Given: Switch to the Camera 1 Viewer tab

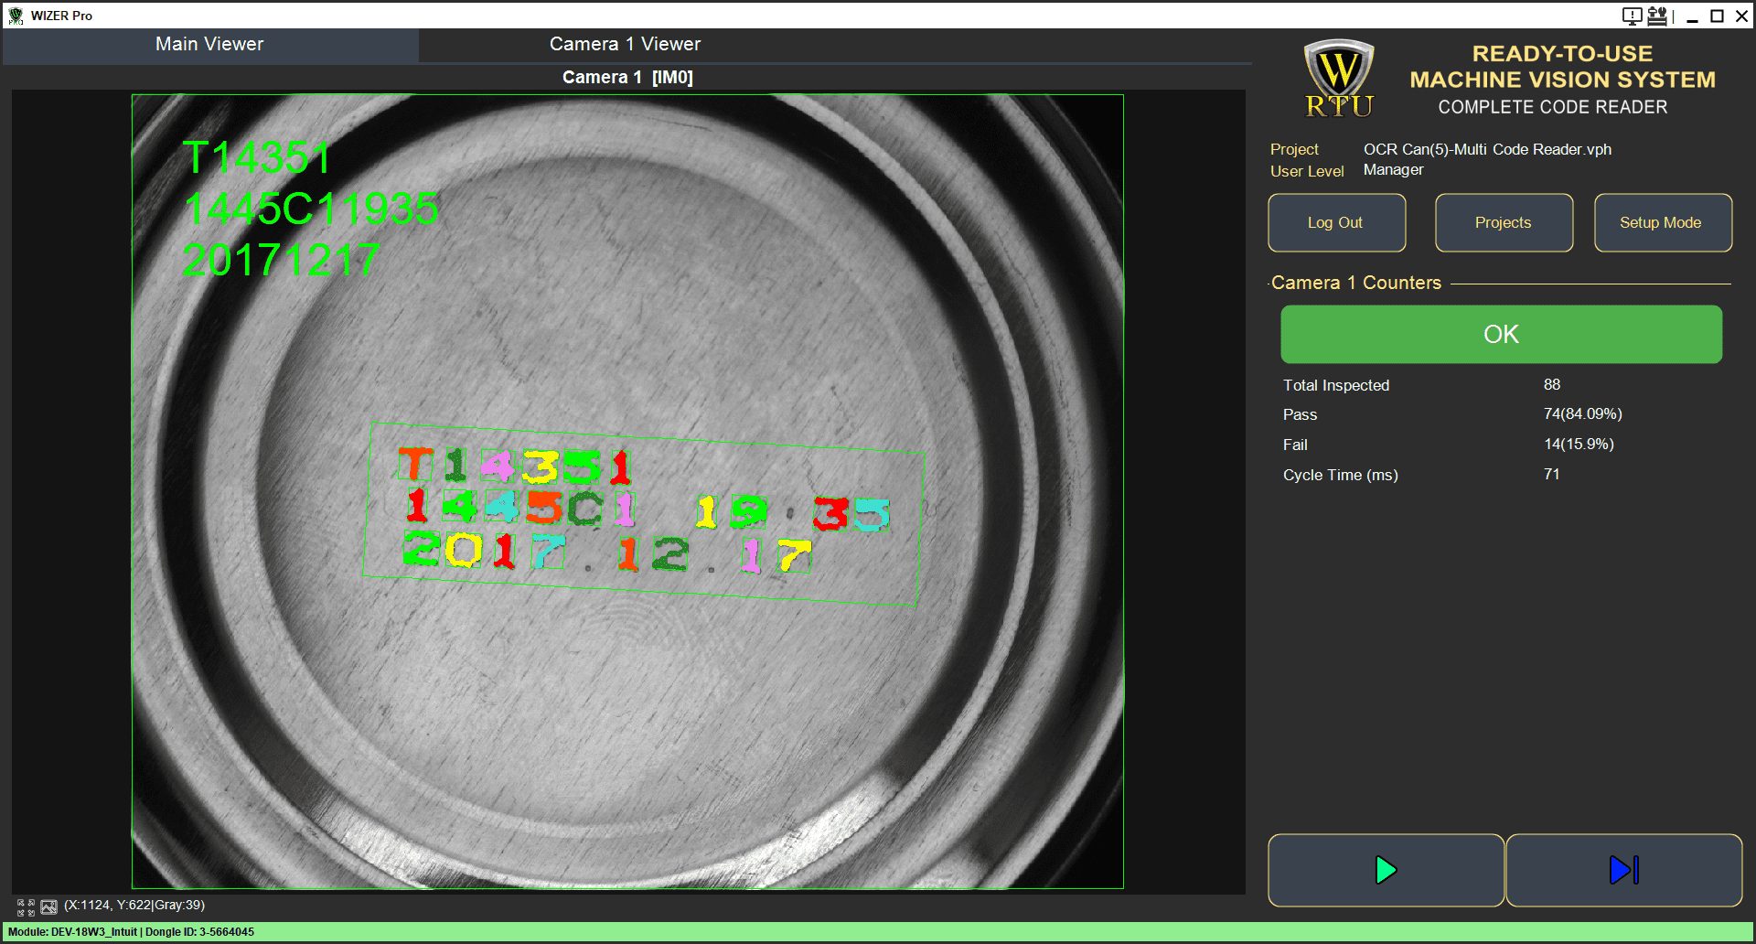Looking at the screenshot, I should pyautogui.click(x=626, y=44).
